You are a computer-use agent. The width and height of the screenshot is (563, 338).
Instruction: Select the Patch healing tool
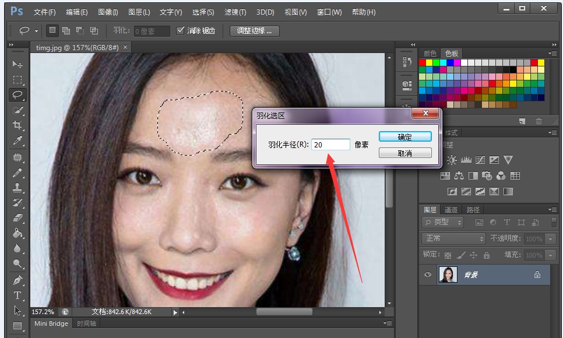tap(17, 157)
